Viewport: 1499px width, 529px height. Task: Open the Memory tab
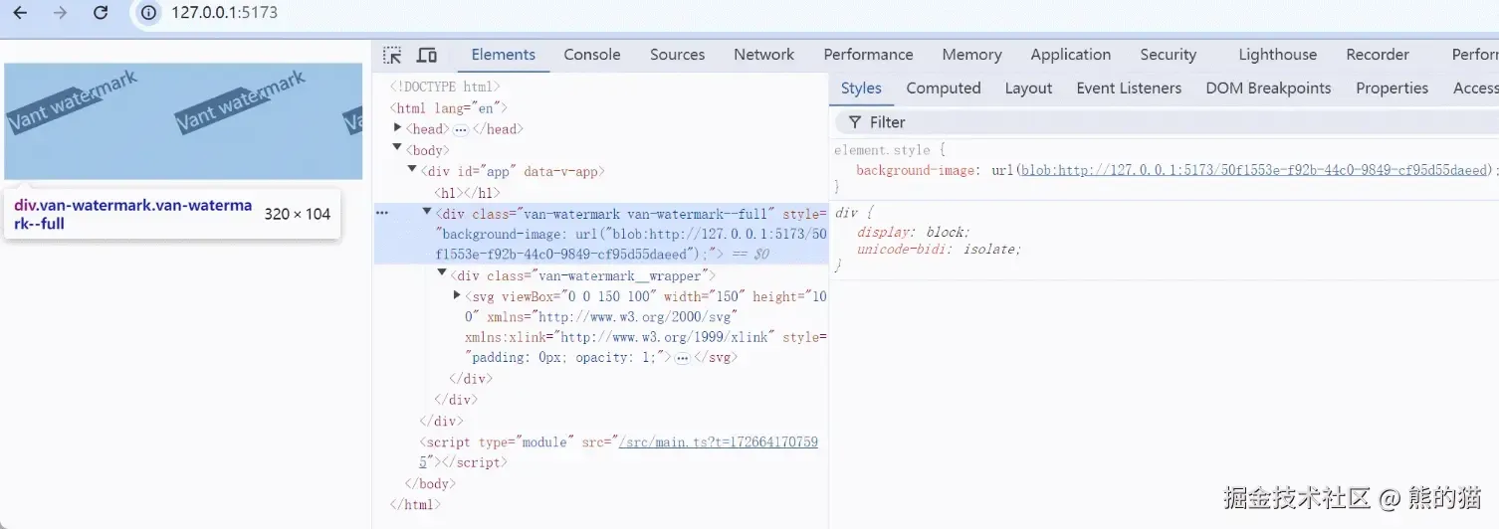(x=971, y=56)
